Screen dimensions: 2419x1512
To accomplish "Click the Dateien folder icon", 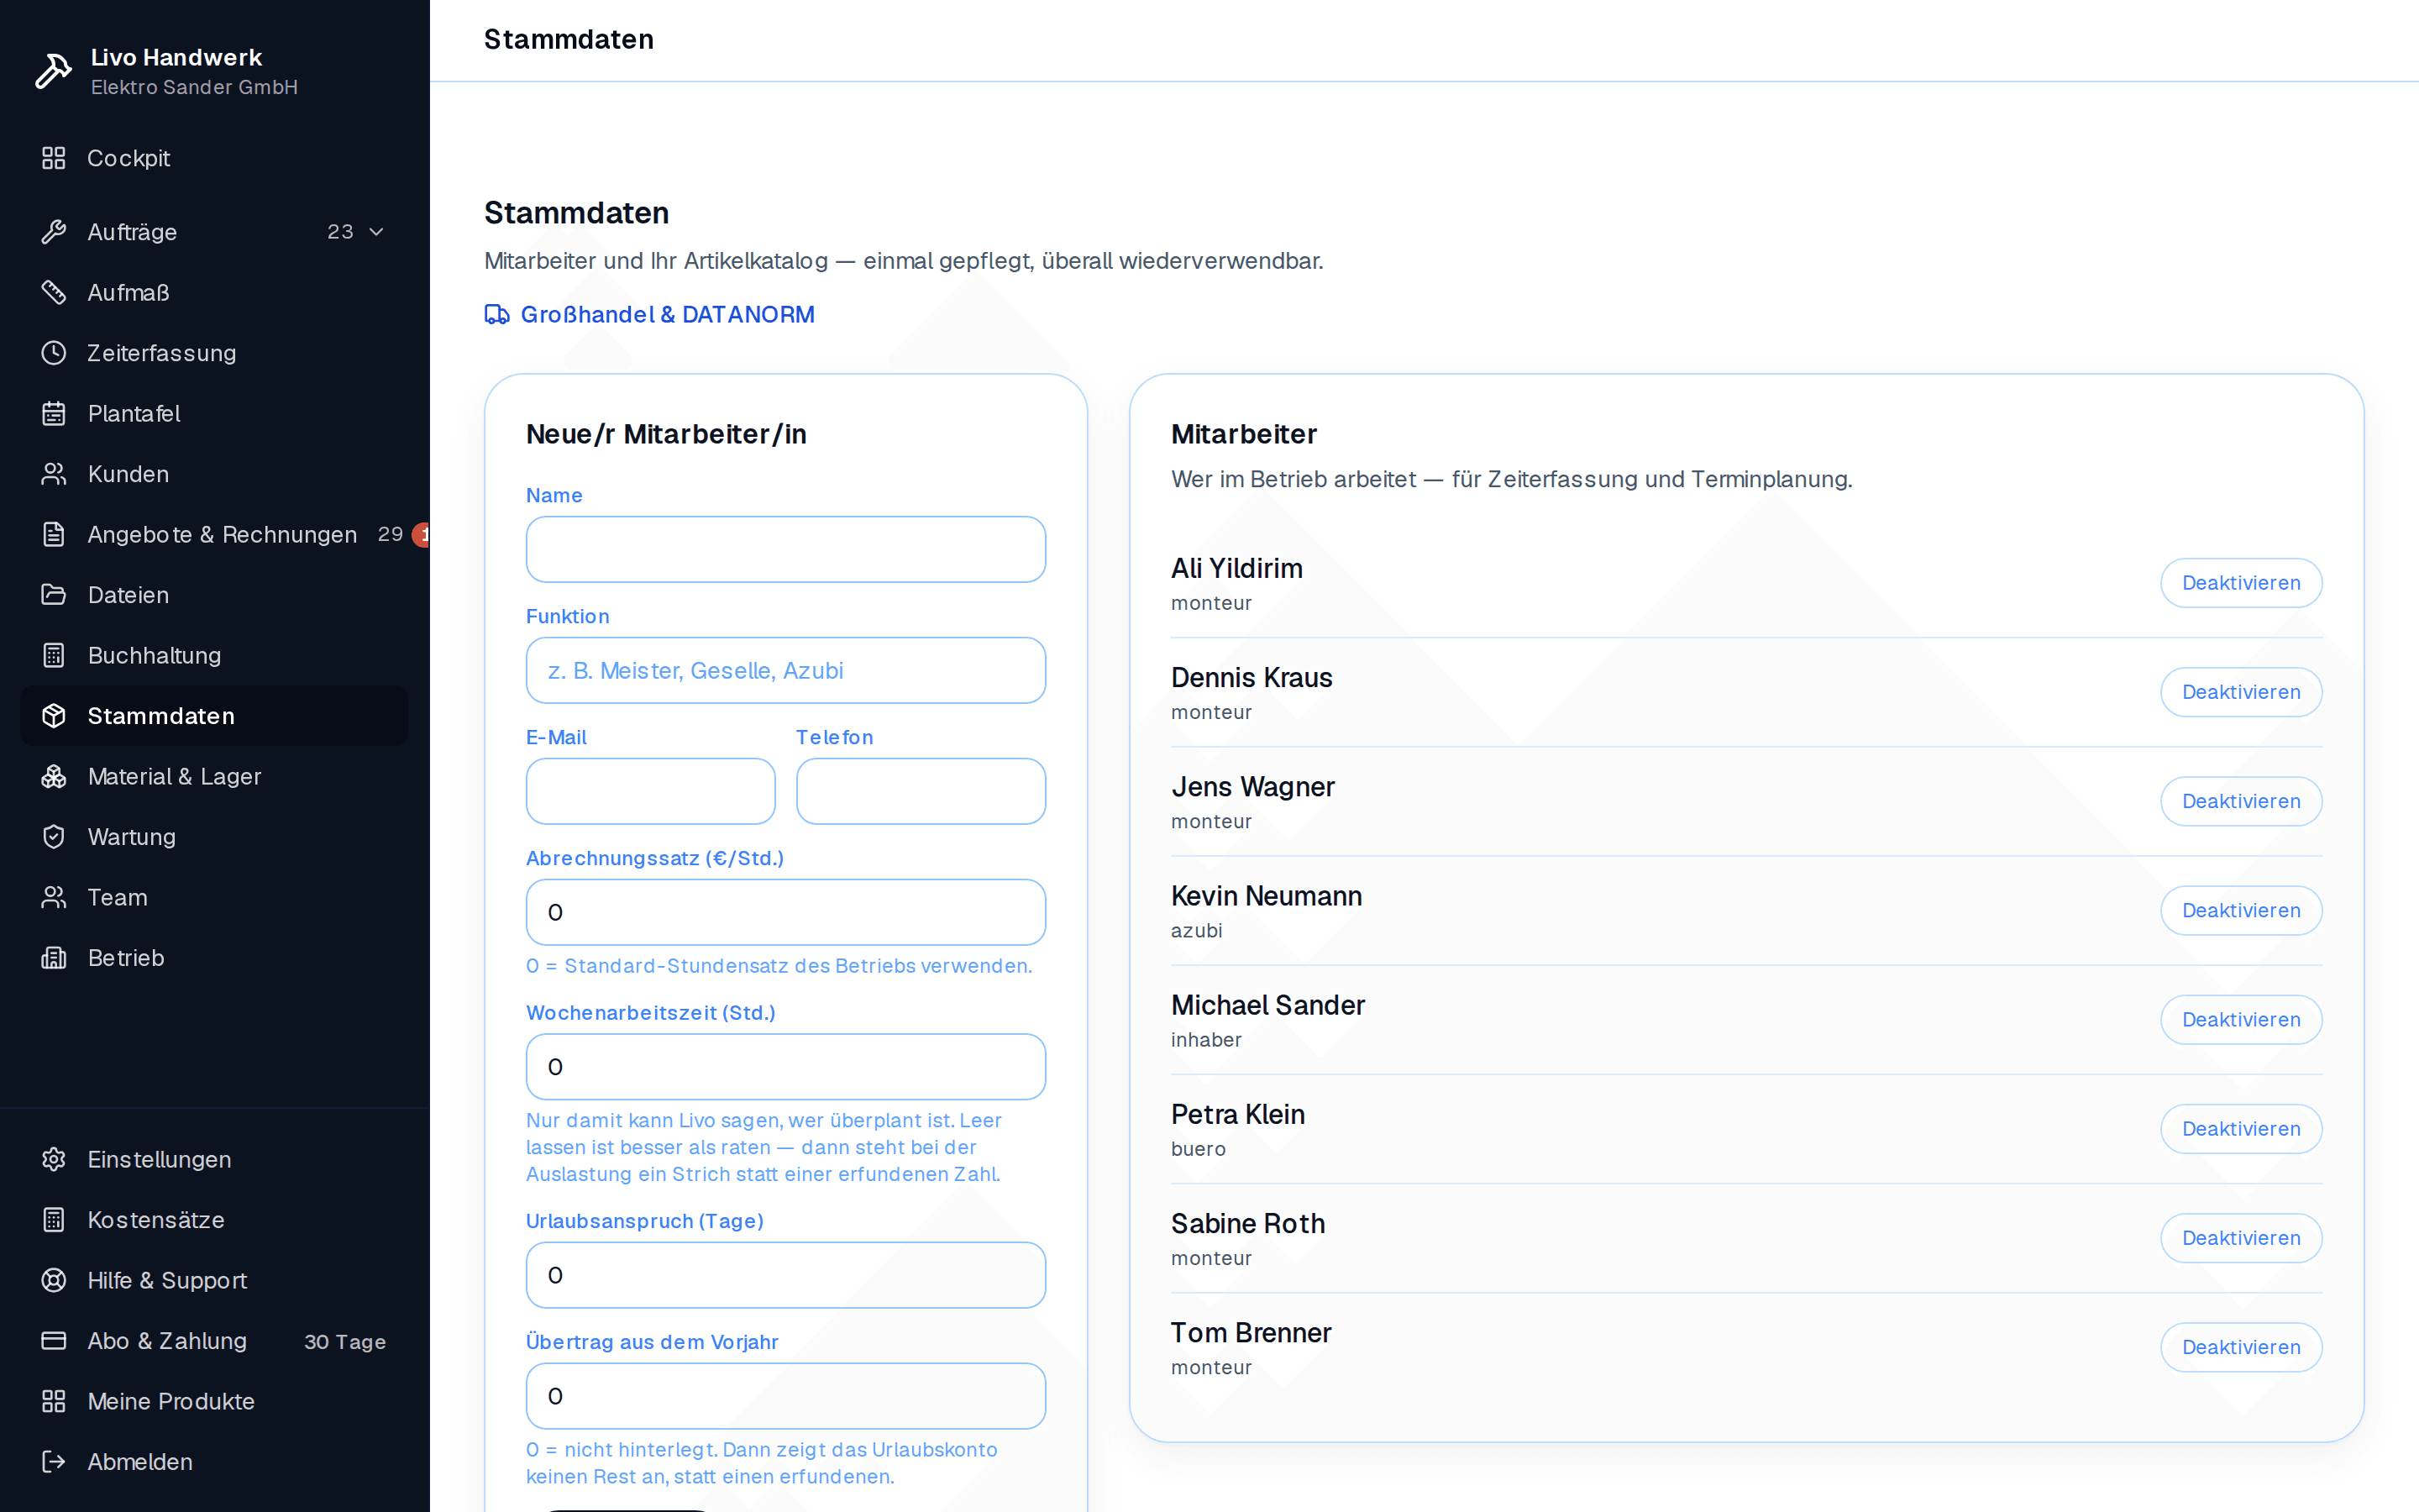I will (54, 595).
